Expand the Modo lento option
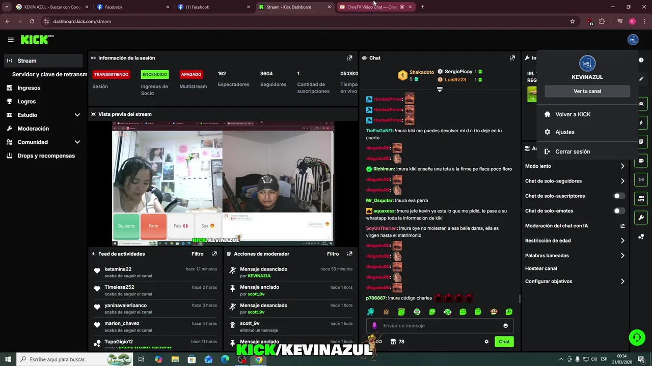 pos(622,166)
